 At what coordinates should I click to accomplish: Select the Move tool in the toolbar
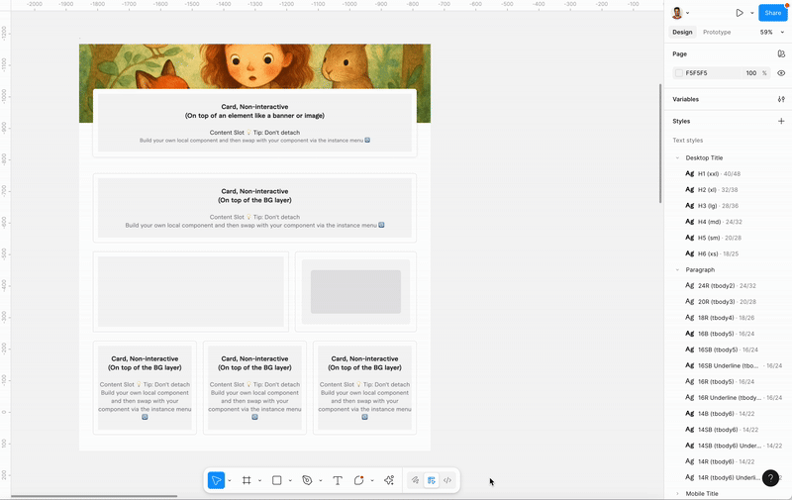(216, 480)
